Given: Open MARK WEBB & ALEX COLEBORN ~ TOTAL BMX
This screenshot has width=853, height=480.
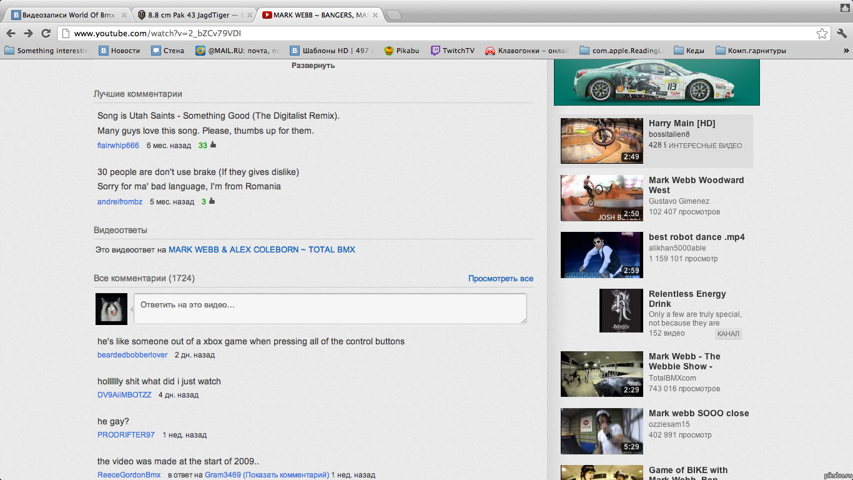Looking at the screenshot, I should pos(262,249).
